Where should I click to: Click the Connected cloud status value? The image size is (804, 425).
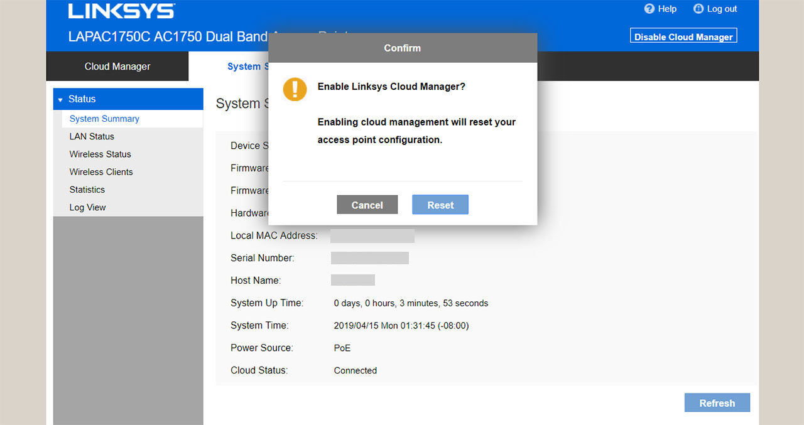(x=356, y=370)
